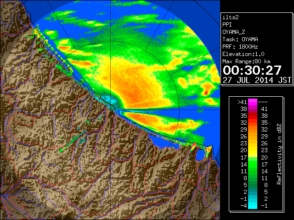Click the radar site at range-ring center
Viewport: 294px width, 220px height.
[111, 110]
